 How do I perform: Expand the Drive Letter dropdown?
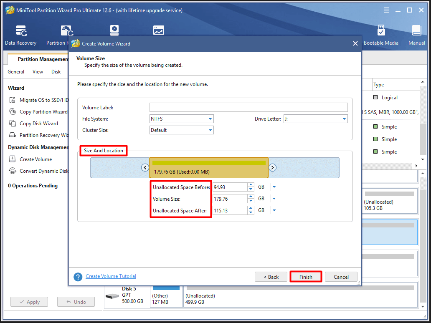(344, 119)
